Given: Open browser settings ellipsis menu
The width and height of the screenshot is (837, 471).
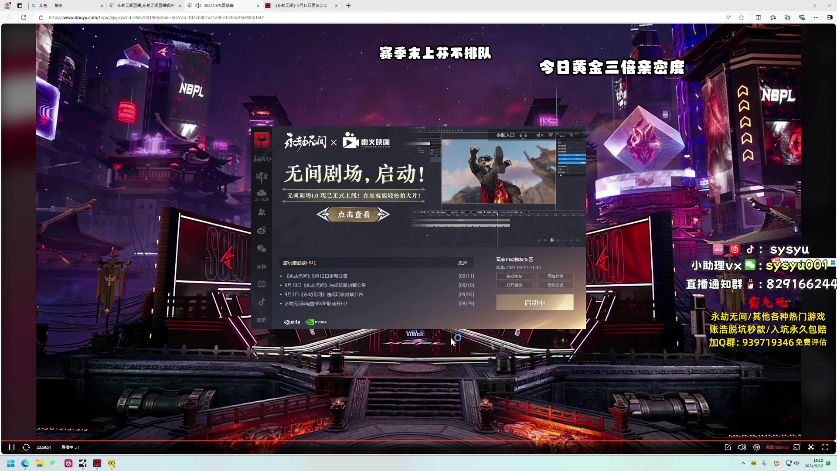Looking at the screenshot, I should [x=816, y=17].
